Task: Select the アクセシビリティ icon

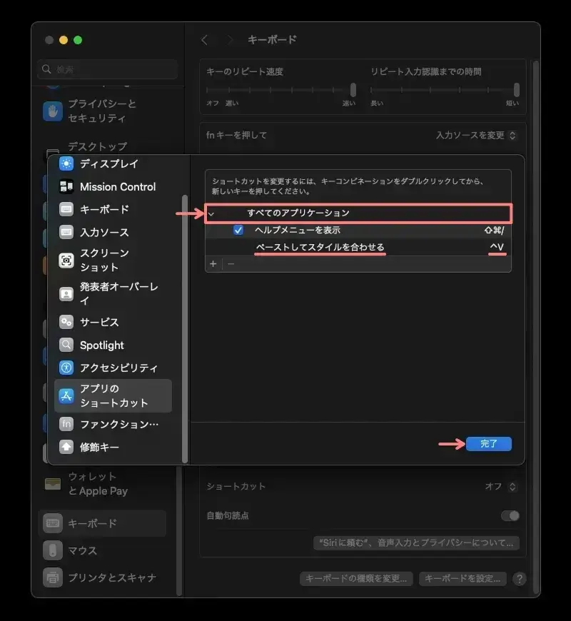Action: pyautogui.click(x=66, y=368)
